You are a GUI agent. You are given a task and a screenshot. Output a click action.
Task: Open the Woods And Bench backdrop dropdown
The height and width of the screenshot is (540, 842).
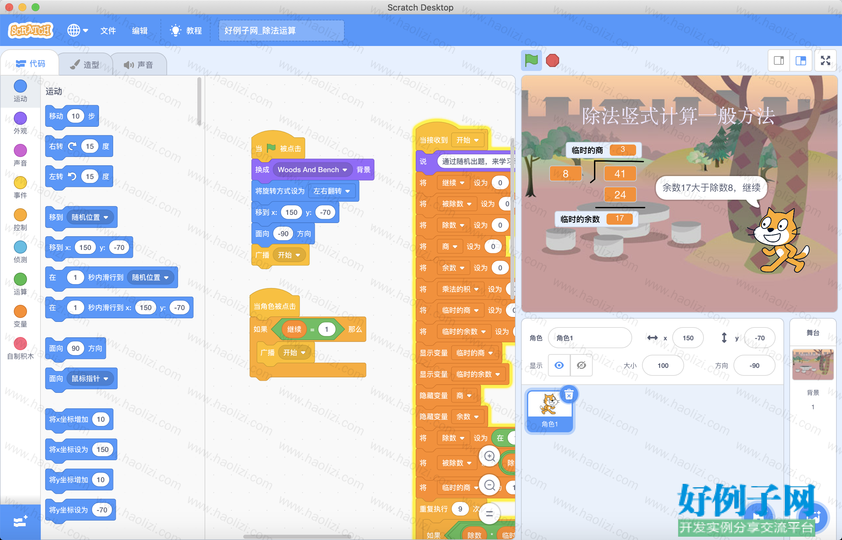click(312, 170)
